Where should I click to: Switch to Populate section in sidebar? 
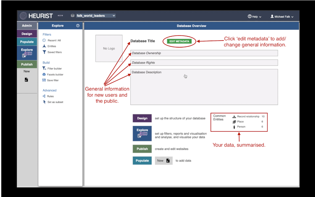pyautogui.click(x=27, y=42)
